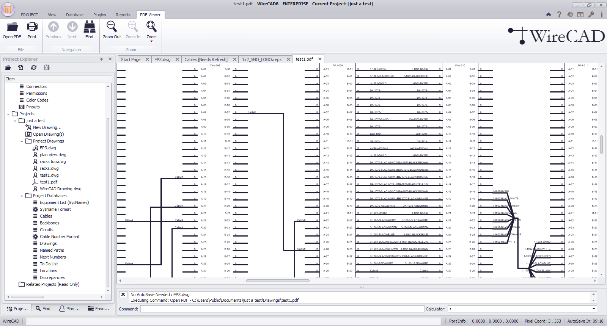Click the new document icon in Project Explorer
607x326 pixels.
[x=21, y=67]
